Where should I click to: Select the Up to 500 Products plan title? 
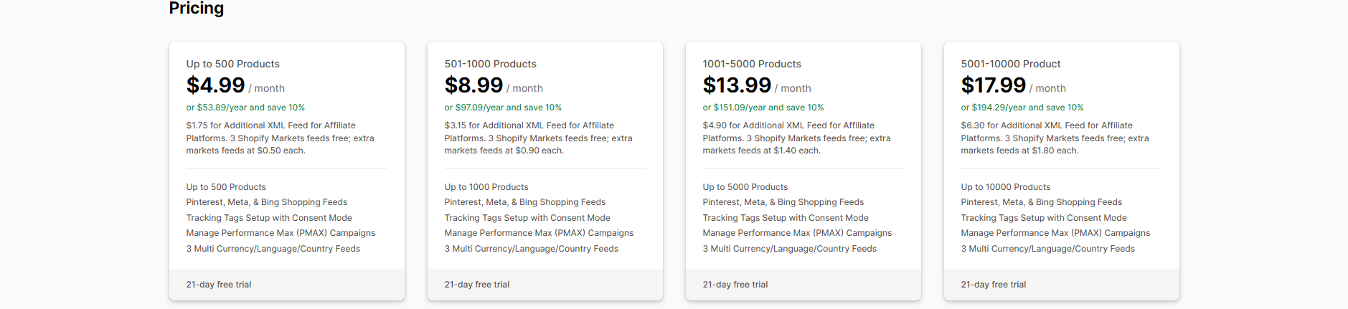pyautogui.click(x=232, y=64)
